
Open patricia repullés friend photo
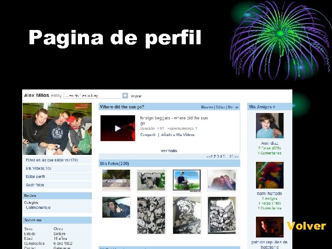pyautogui.click(x=270, y=227)
